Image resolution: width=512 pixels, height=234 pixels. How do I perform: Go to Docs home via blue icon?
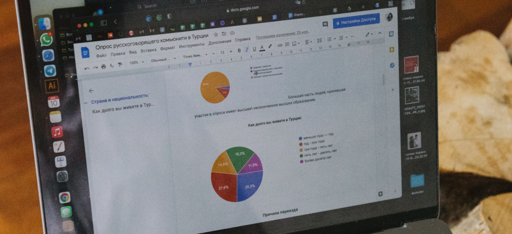(x=85, y=53)
